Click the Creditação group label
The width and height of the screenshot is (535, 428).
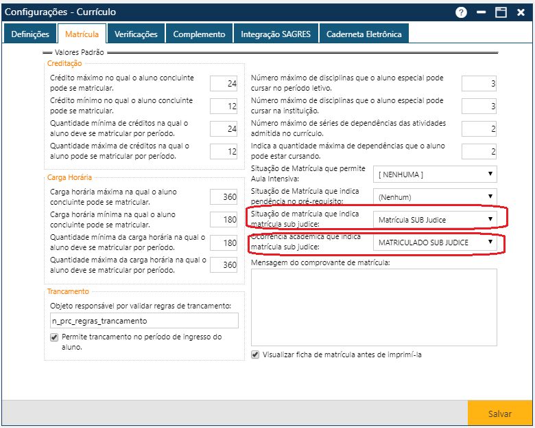[64, 63]
